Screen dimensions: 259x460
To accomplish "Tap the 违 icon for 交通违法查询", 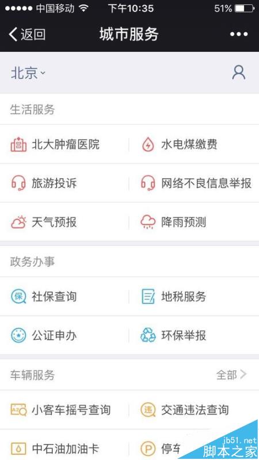I will coord(148,409).
